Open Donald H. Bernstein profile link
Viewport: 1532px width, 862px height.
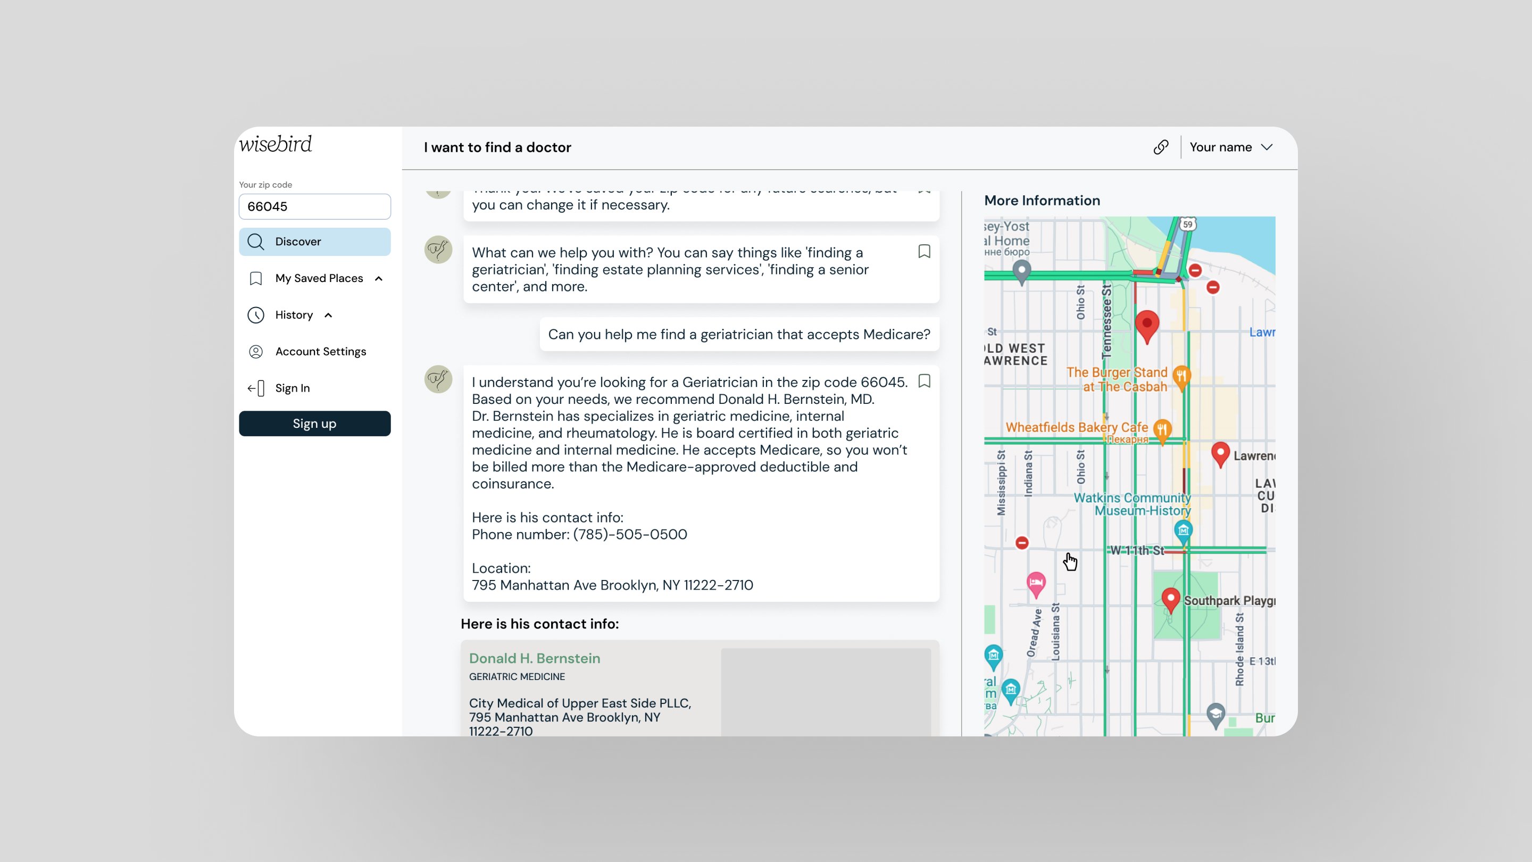coord(534,658)
